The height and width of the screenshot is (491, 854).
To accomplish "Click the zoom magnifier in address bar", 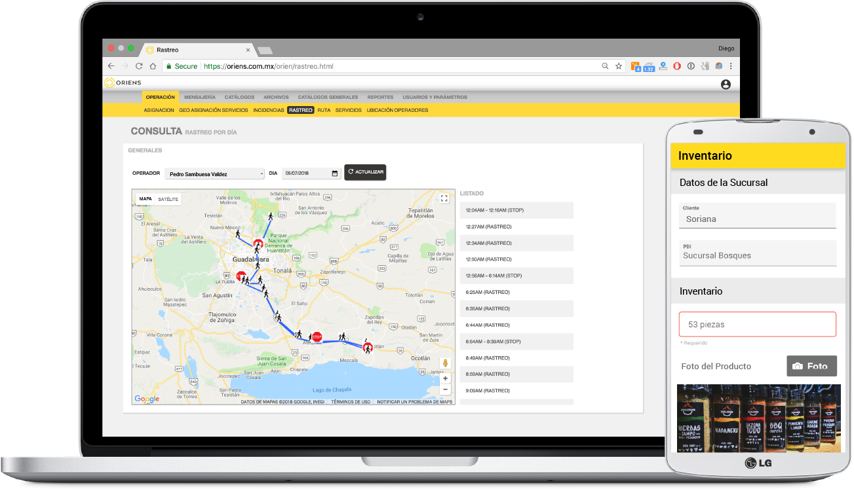I will [605, 66].
